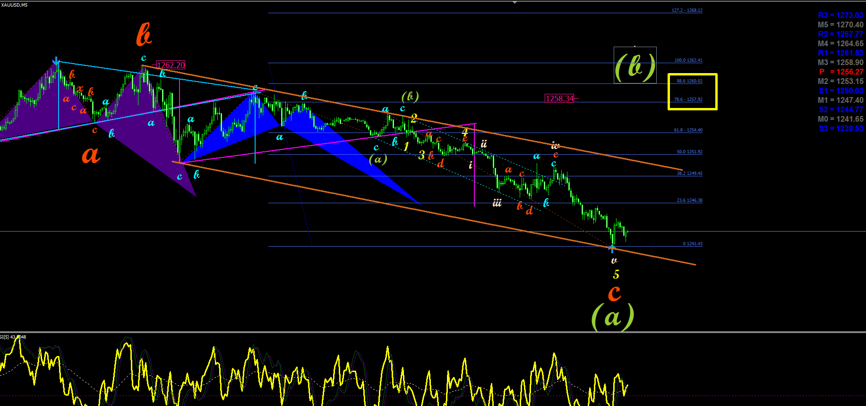Click the large orange c label at bottom
This screenshot has width=866, height=406.
pyautogui.click(x=614, y=293)
